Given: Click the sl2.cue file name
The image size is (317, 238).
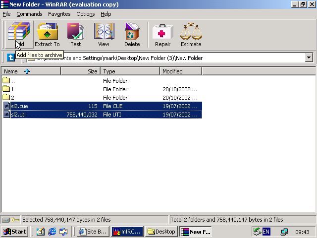Looking at the screenshot, I should tap(19, 106).
